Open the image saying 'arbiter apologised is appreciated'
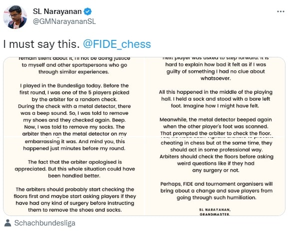Image resolution: width=290 pixels, height=231 pixels. 74,176
